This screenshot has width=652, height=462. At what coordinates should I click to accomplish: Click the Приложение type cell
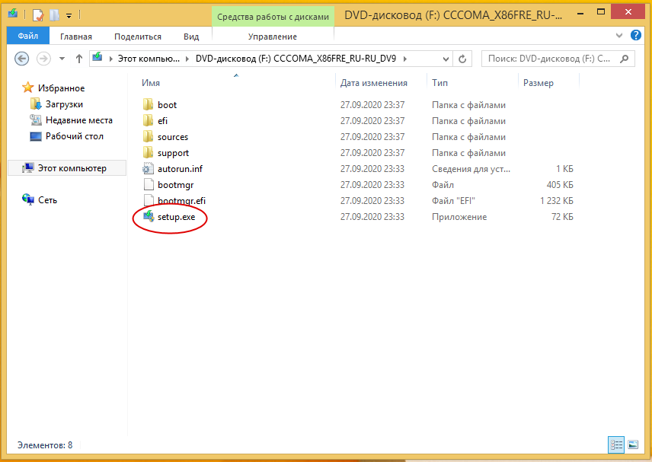pyautogui.click(x=459, y=217)
